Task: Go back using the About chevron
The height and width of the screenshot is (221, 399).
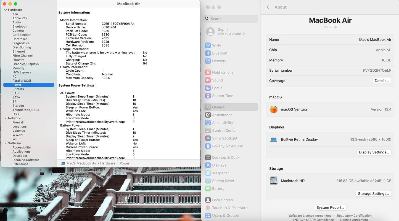Action: click(x=268, y=7)
